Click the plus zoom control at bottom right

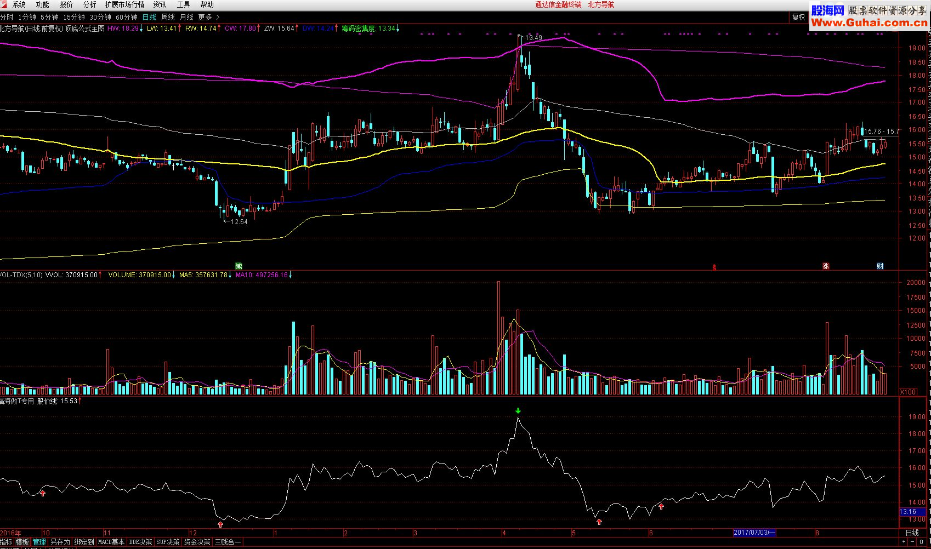click(904, 542)
